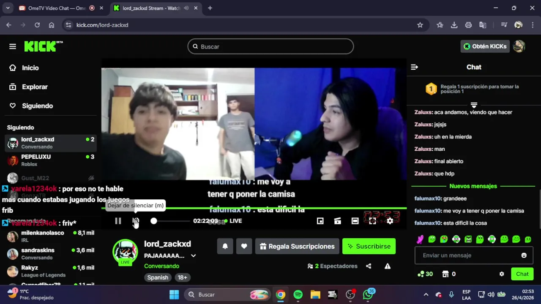Toggle the heart follow button
Screen dimensions: 541x304
click(x=244, y=246)
